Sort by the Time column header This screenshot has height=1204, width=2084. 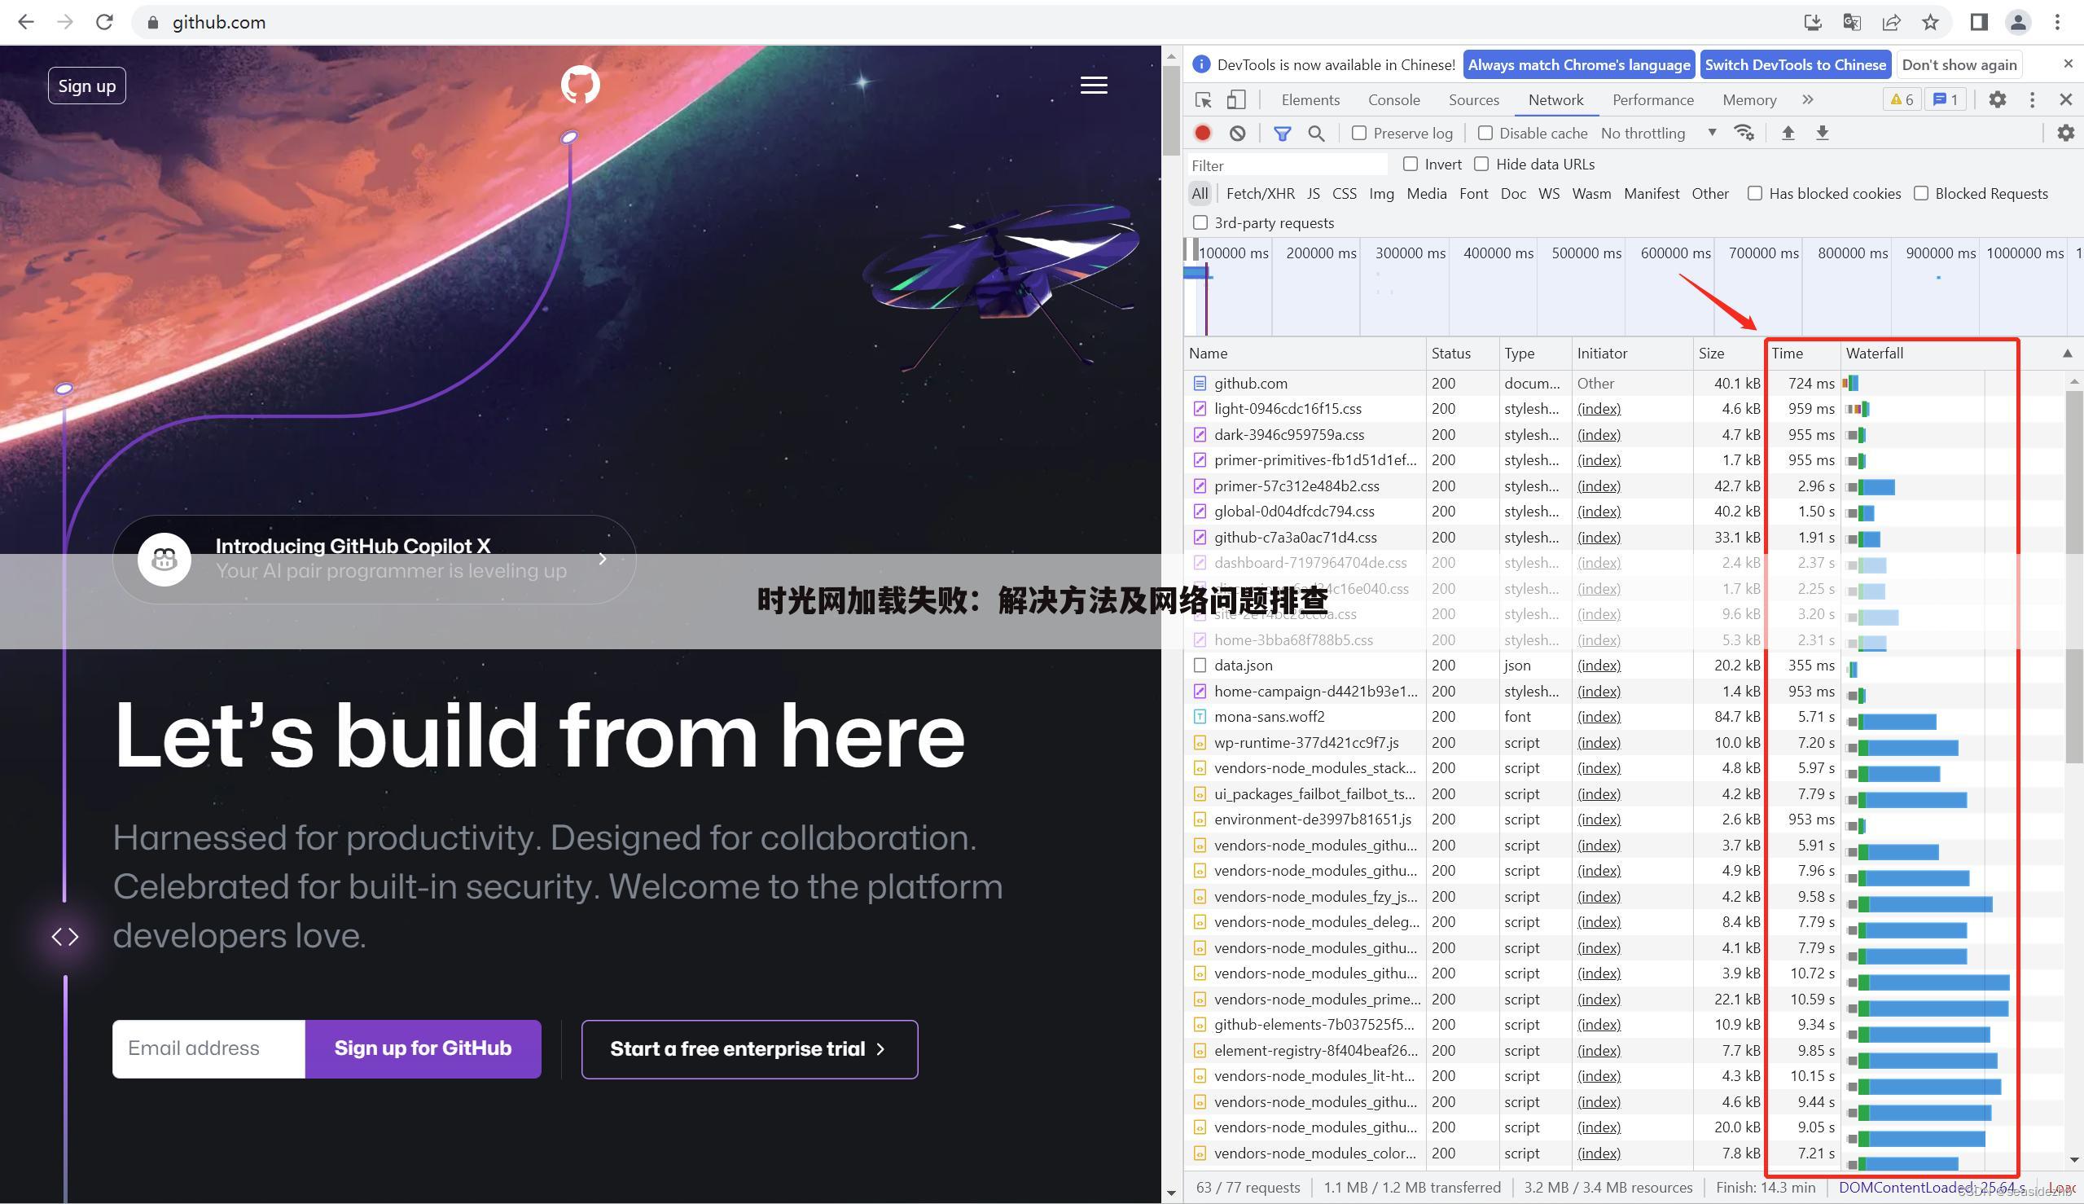pos(1802,354)
